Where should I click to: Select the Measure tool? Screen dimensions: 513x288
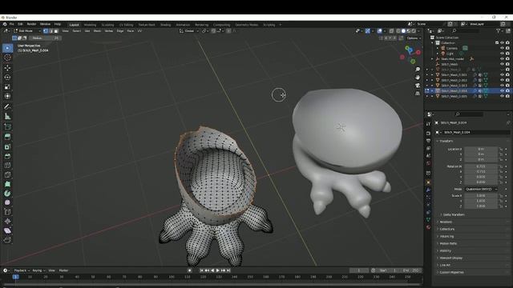point(7,116)
